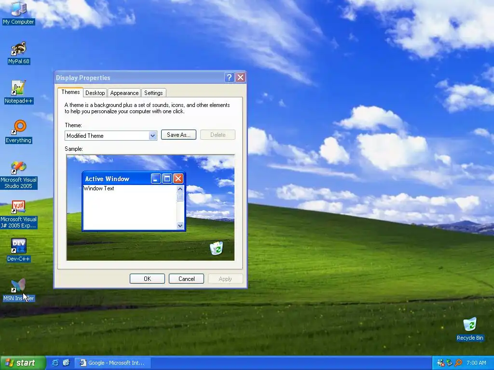This screenshot has width=494, height=370.
Task: Switch to the Desktop tab
Action: [95, 93]
